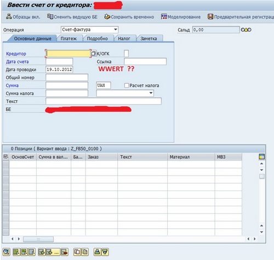This screenshot has width=274, height=260.
Task: Click into the Текст header field
Action: tap(104, 101)
